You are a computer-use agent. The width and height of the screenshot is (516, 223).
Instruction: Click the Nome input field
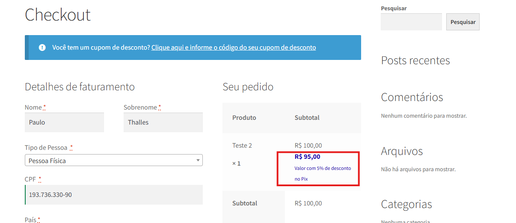pos(64,122)
